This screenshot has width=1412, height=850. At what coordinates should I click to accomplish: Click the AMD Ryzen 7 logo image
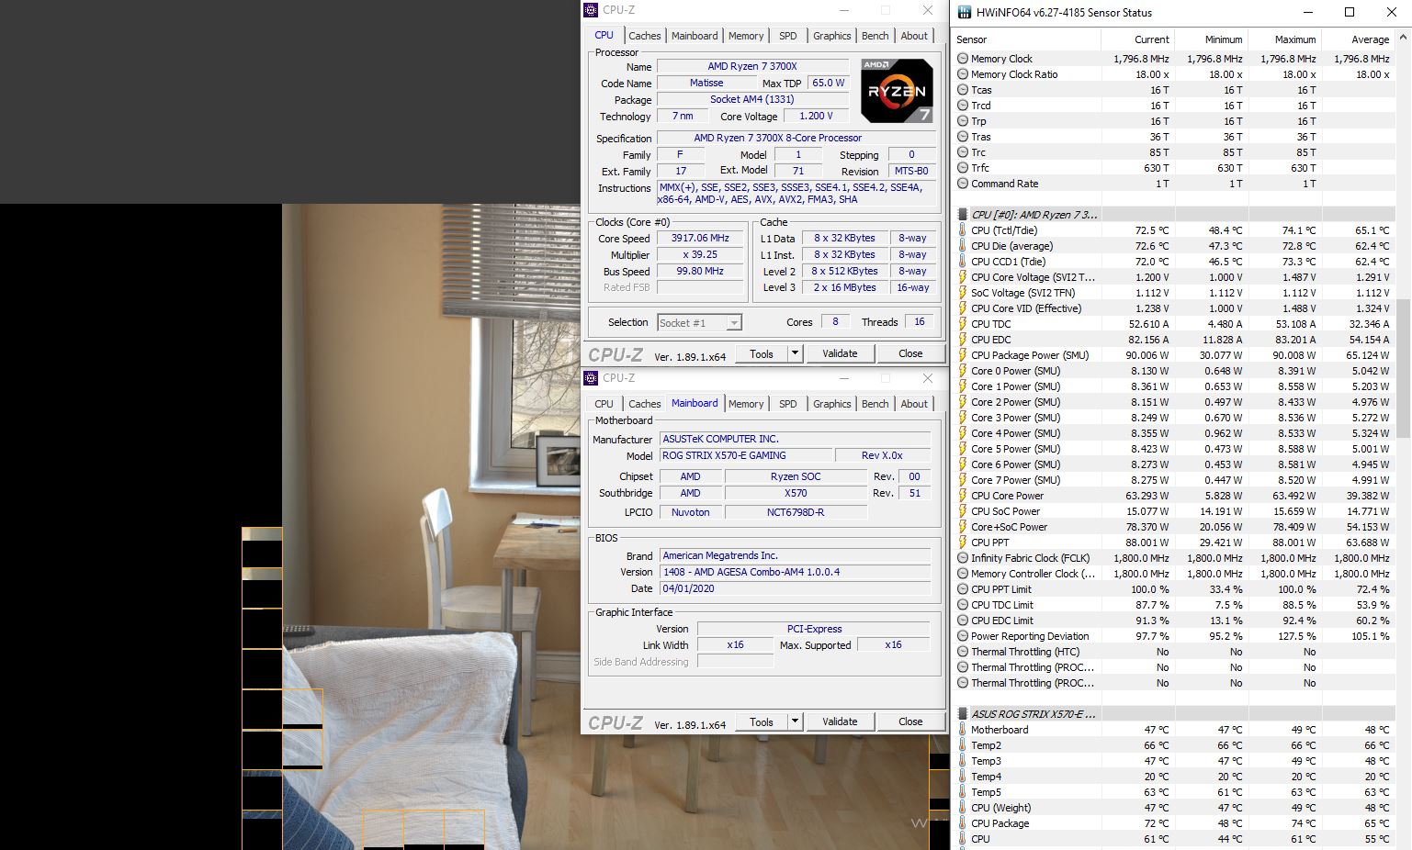coord(897,90)
